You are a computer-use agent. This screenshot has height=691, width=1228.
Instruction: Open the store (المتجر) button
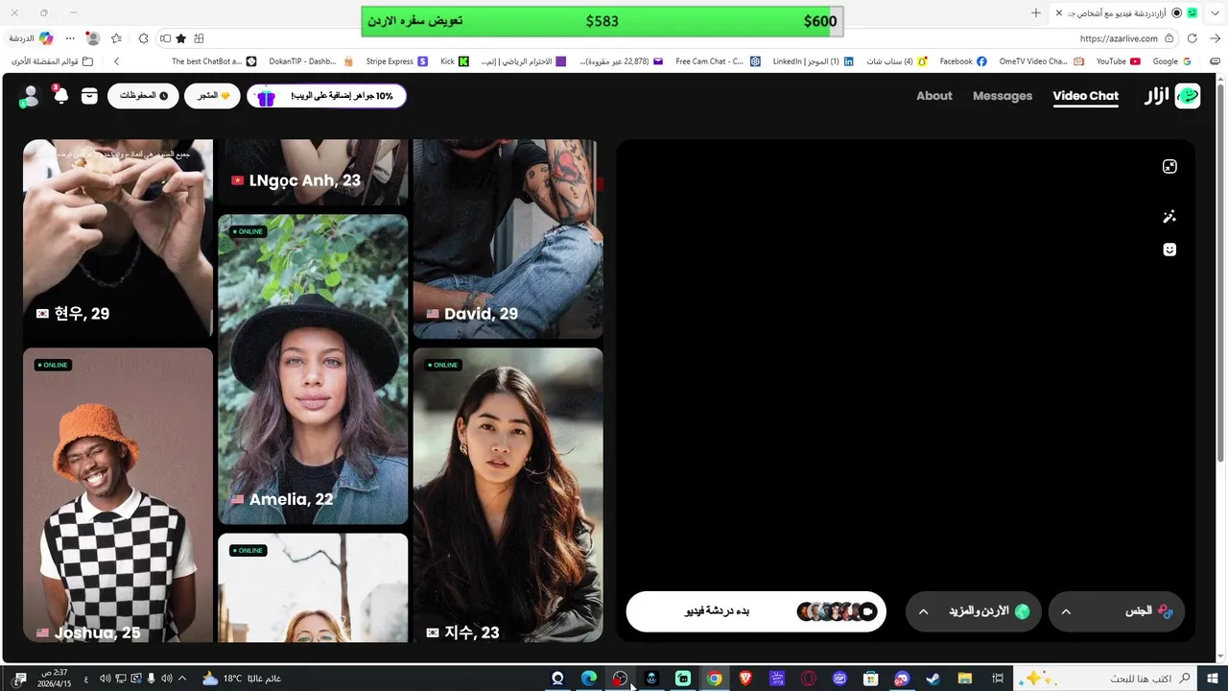click(x=212, y=96)
